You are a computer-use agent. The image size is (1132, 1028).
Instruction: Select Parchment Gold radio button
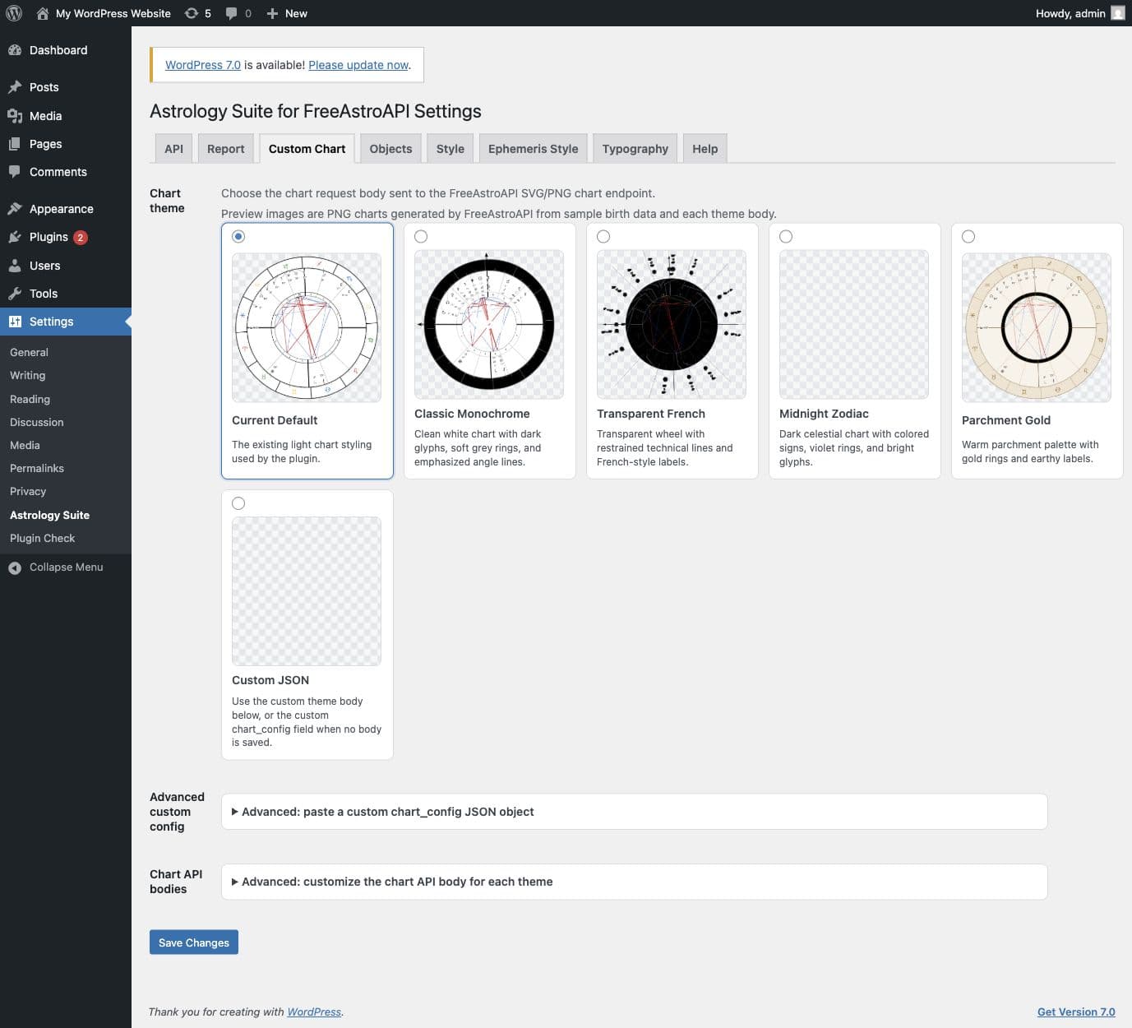click(x=968, y=237)
